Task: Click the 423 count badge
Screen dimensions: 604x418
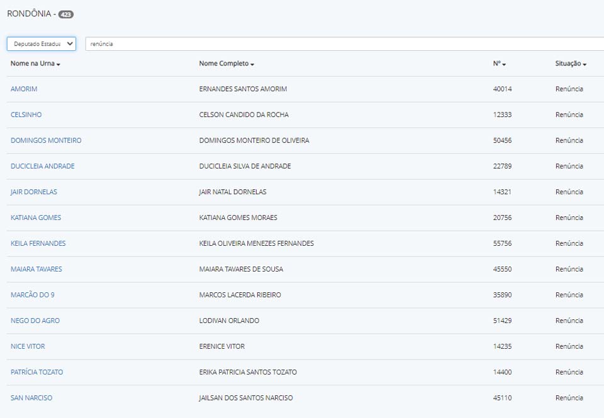Action: pyautogui.click(x=66, y=14)
